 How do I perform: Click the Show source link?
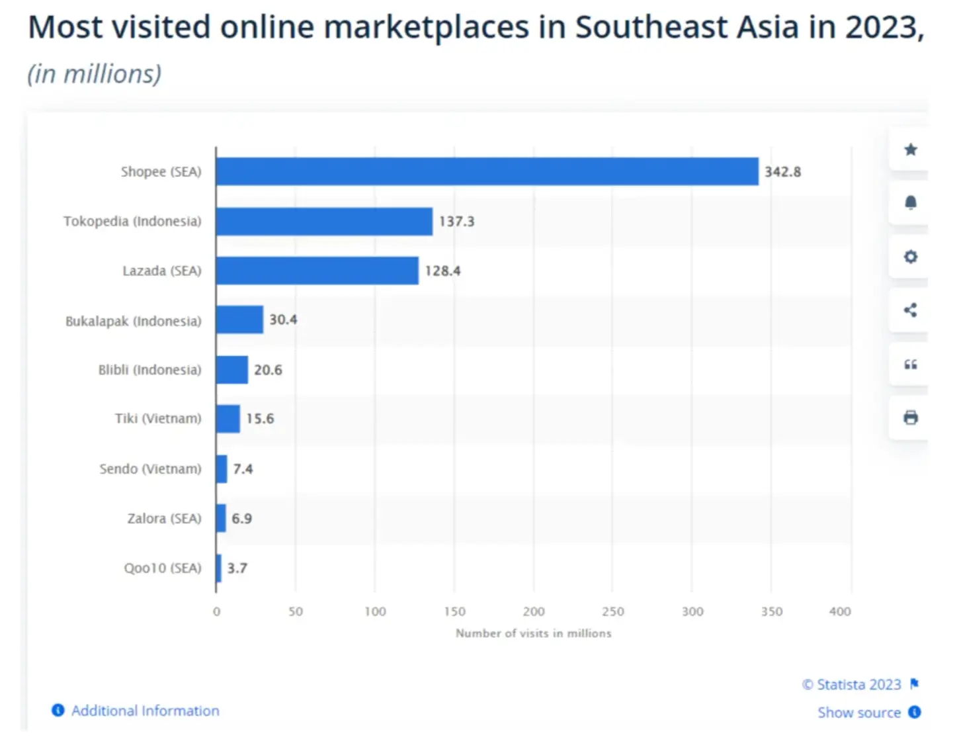click(x=859, y=713)
